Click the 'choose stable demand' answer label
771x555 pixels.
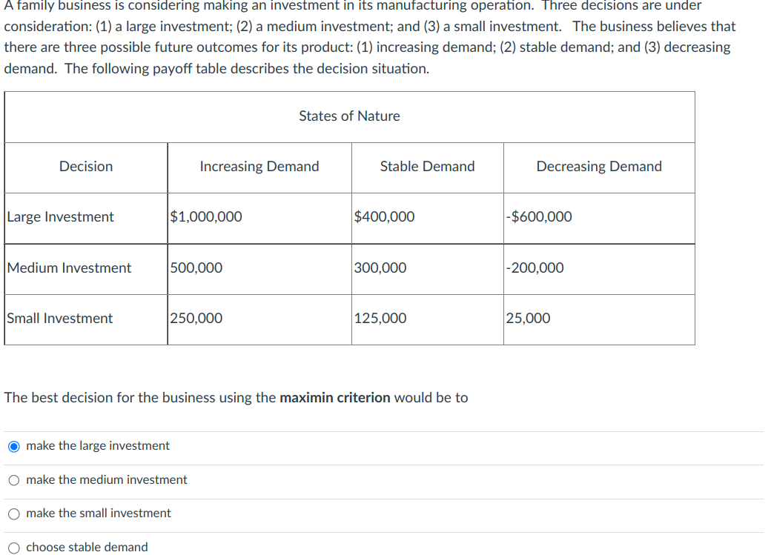pos(87,547)
